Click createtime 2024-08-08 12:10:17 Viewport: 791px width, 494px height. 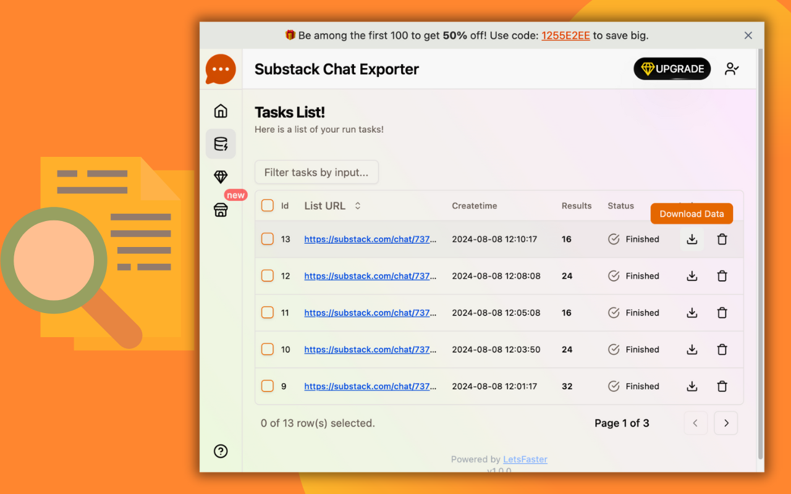point(494,239)
